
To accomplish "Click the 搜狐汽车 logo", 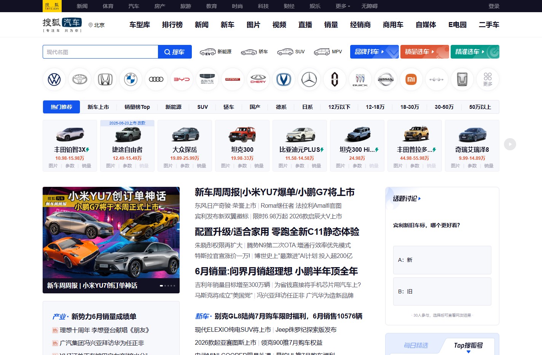I will [62, 25].
